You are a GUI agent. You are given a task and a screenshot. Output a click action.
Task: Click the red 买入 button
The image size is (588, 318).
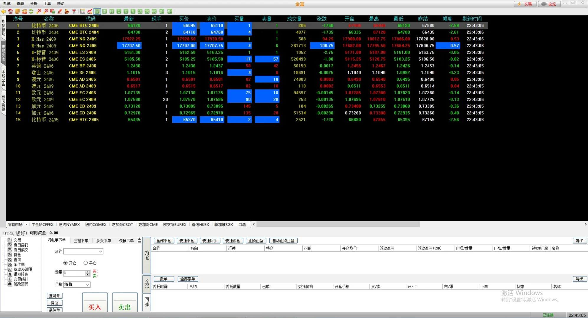pyautogui.click(x=95, y=306)
